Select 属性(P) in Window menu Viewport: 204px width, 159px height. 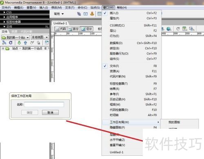point(131,18)
